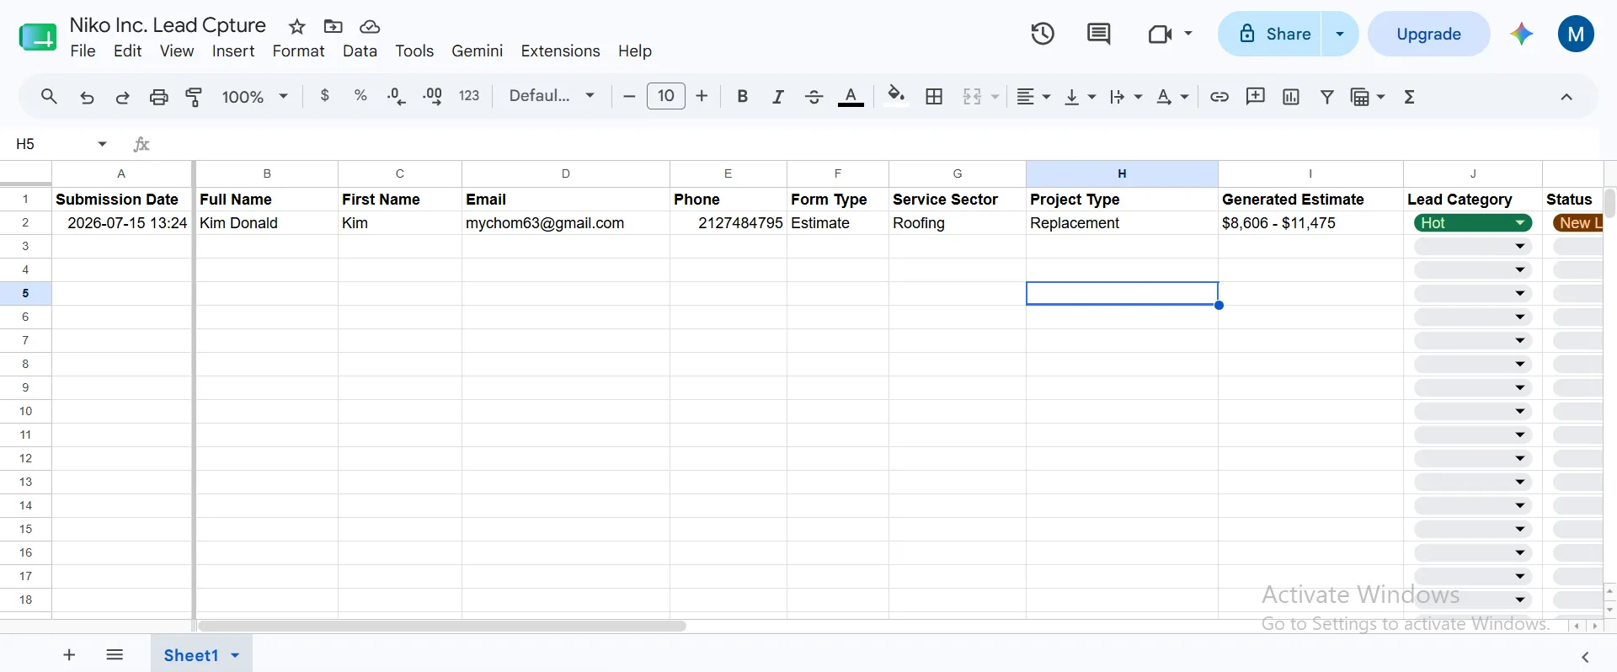
Task: Expand the Share options arrow
Action: tap(1340, 34)
